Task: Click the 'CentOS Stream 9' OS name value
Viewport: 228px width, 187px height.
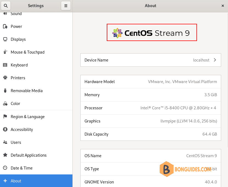Action: (202, 156)
